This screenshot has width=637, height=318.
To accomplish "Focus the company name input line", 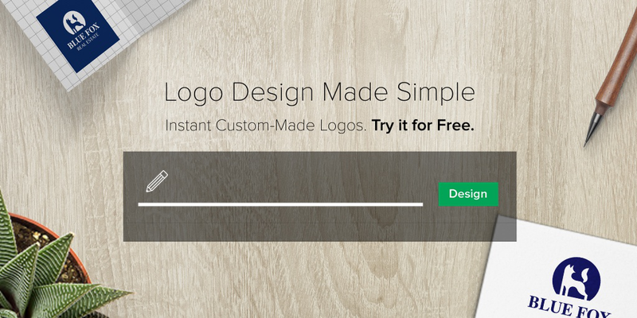I will tap(280, 204).
